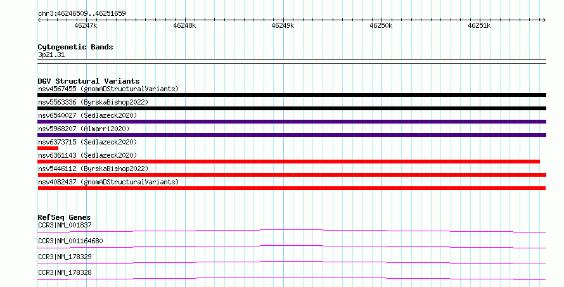Open the CCR3|NM_178329 transcript label
The image size is (564, 287).
click(x=65, y=257)
